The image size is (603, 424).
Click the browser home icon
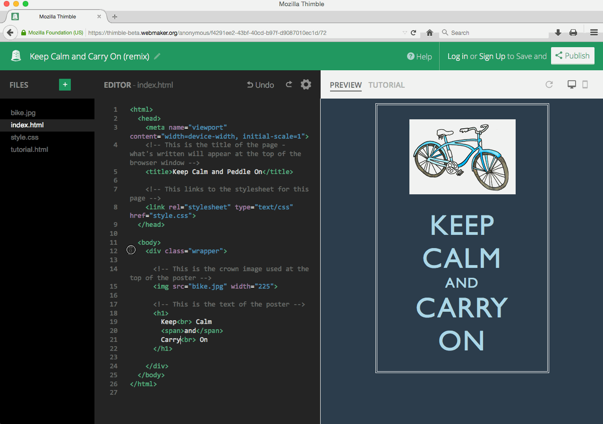coord(429,33)
